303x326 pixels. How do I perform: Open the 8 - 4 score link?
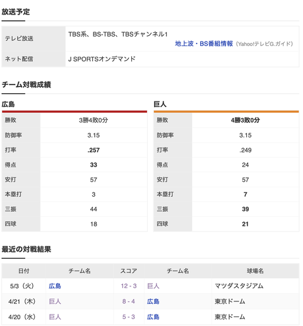[x=129, y=301]
